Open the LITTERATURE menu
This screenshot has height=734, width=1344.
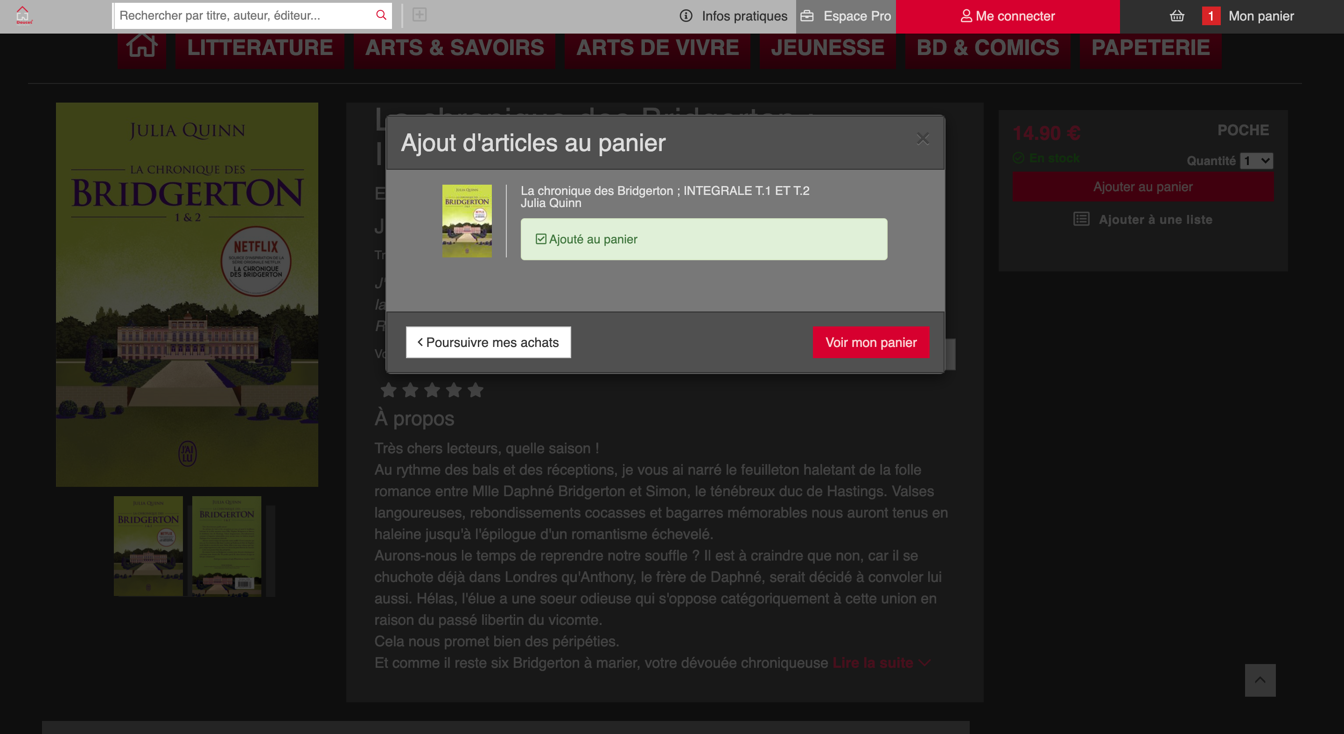(x=260, y=48)
